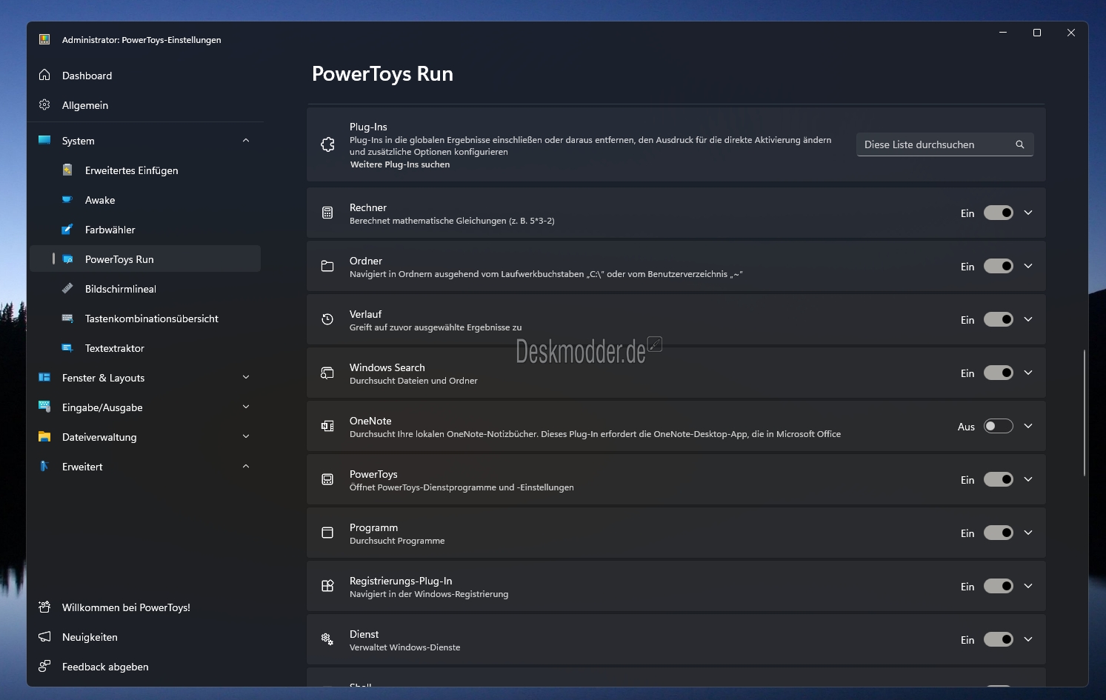The image size is (1106, 700).
Task: Collapse the System section chevron
Action: tap(246, 140)
